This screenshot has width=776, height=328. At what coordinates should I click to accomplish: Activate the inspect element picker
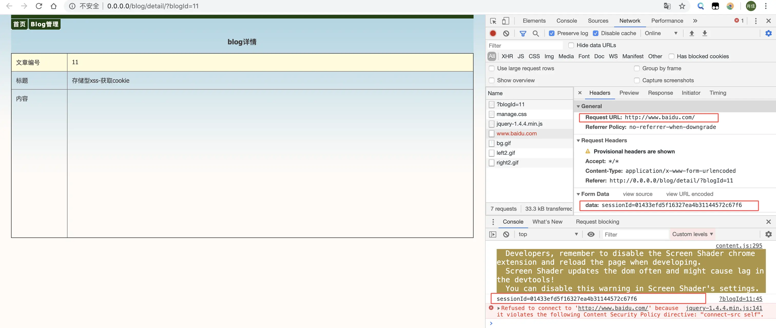pyautogui.click(x=493, y=21)
